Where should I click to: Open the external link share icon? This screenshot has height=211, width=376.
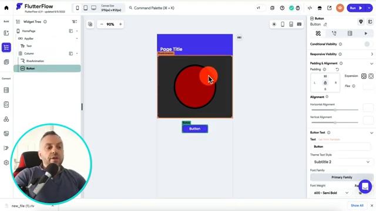[329, 8]
